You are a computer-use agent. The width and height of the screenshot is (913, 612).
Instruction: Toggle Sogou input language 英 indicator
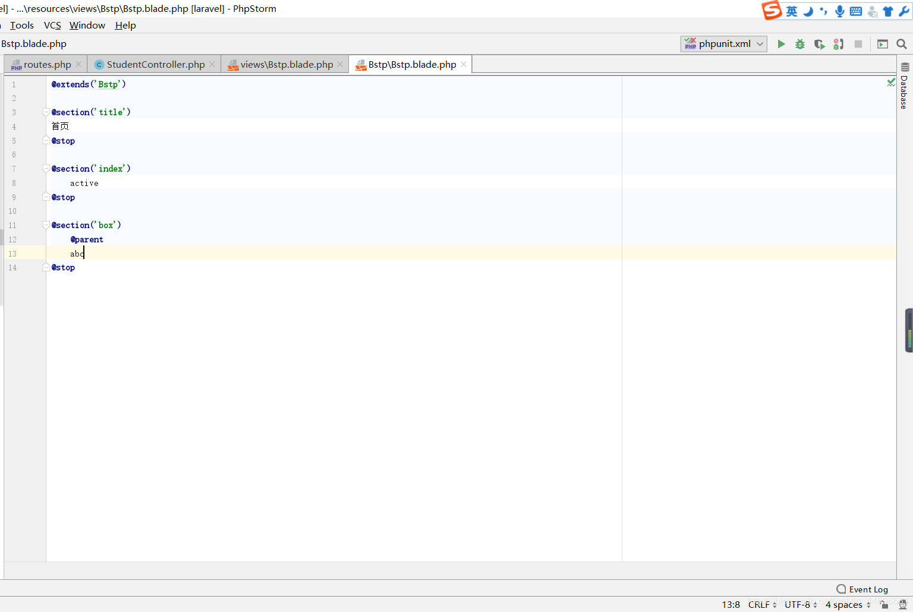[792, 11]
